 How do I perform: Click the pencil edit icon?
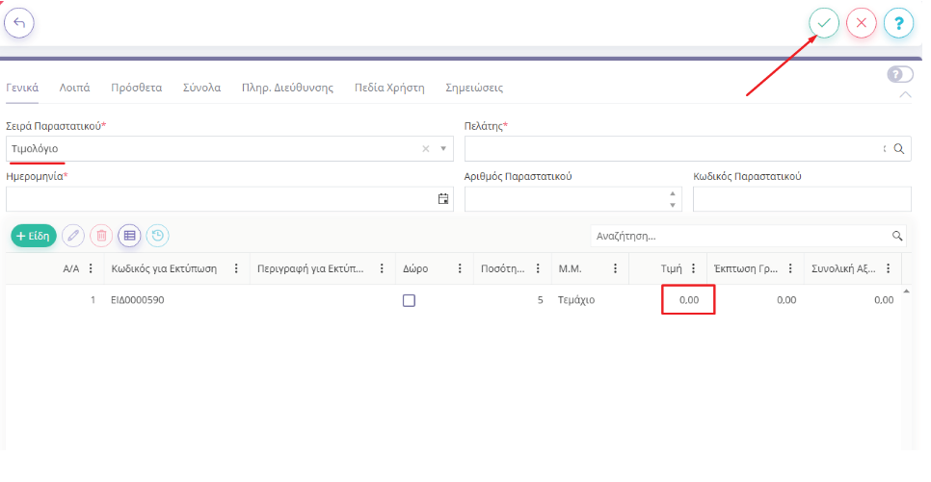pos(73,235)
